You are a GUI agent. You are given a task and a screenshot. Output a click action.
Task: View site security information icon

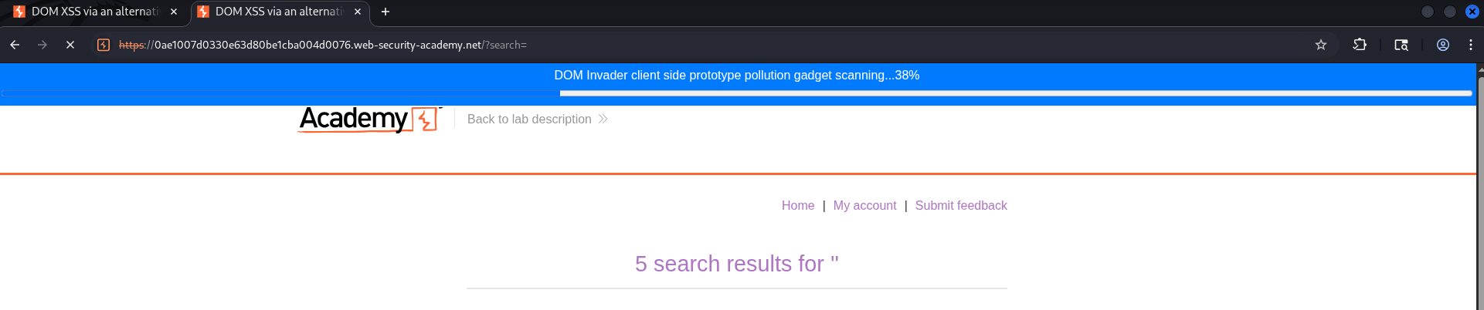[x=104, y=45]
